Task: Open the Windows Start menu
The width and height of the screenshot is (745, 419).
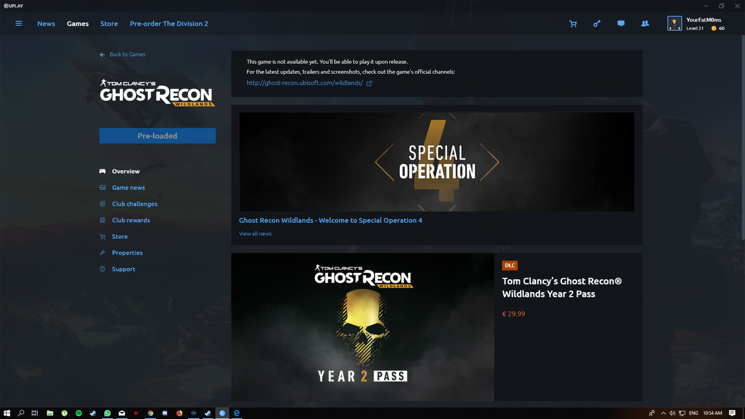Action: [x=7, y=413]
